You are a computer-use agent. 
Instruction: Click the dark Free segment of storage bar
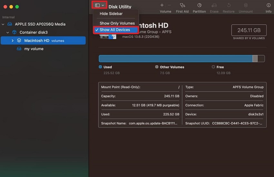coord(261,58)
